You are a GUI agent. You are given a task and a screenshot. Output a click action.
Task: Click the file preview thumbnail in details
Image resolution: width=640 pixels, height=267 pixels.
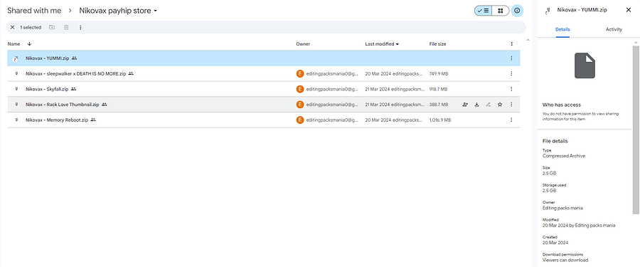(x=585, y=66)
